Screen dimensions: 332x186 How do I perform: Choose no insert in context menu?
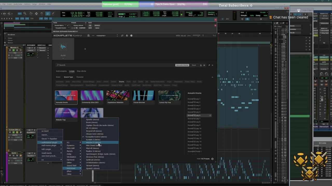tap(50, 131)
